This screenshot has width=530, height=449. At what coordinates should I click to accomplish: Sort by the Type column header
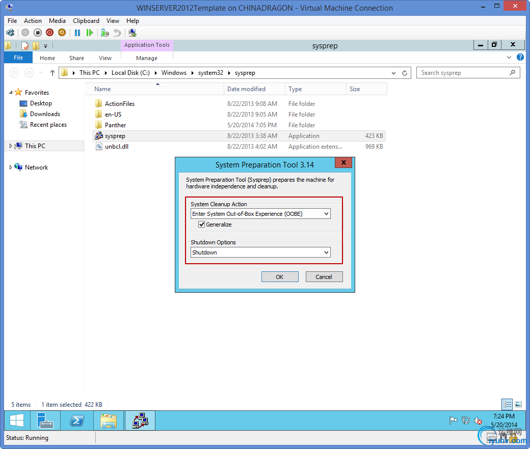coord(315,89)
